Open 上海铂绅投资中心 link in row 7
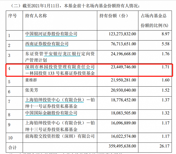 click(55, 100)
